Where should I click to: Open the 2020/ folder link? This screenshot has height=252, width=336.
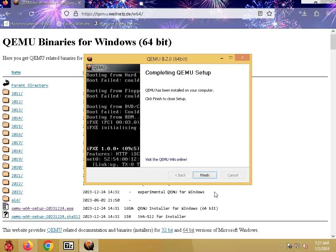pos(17,167)
